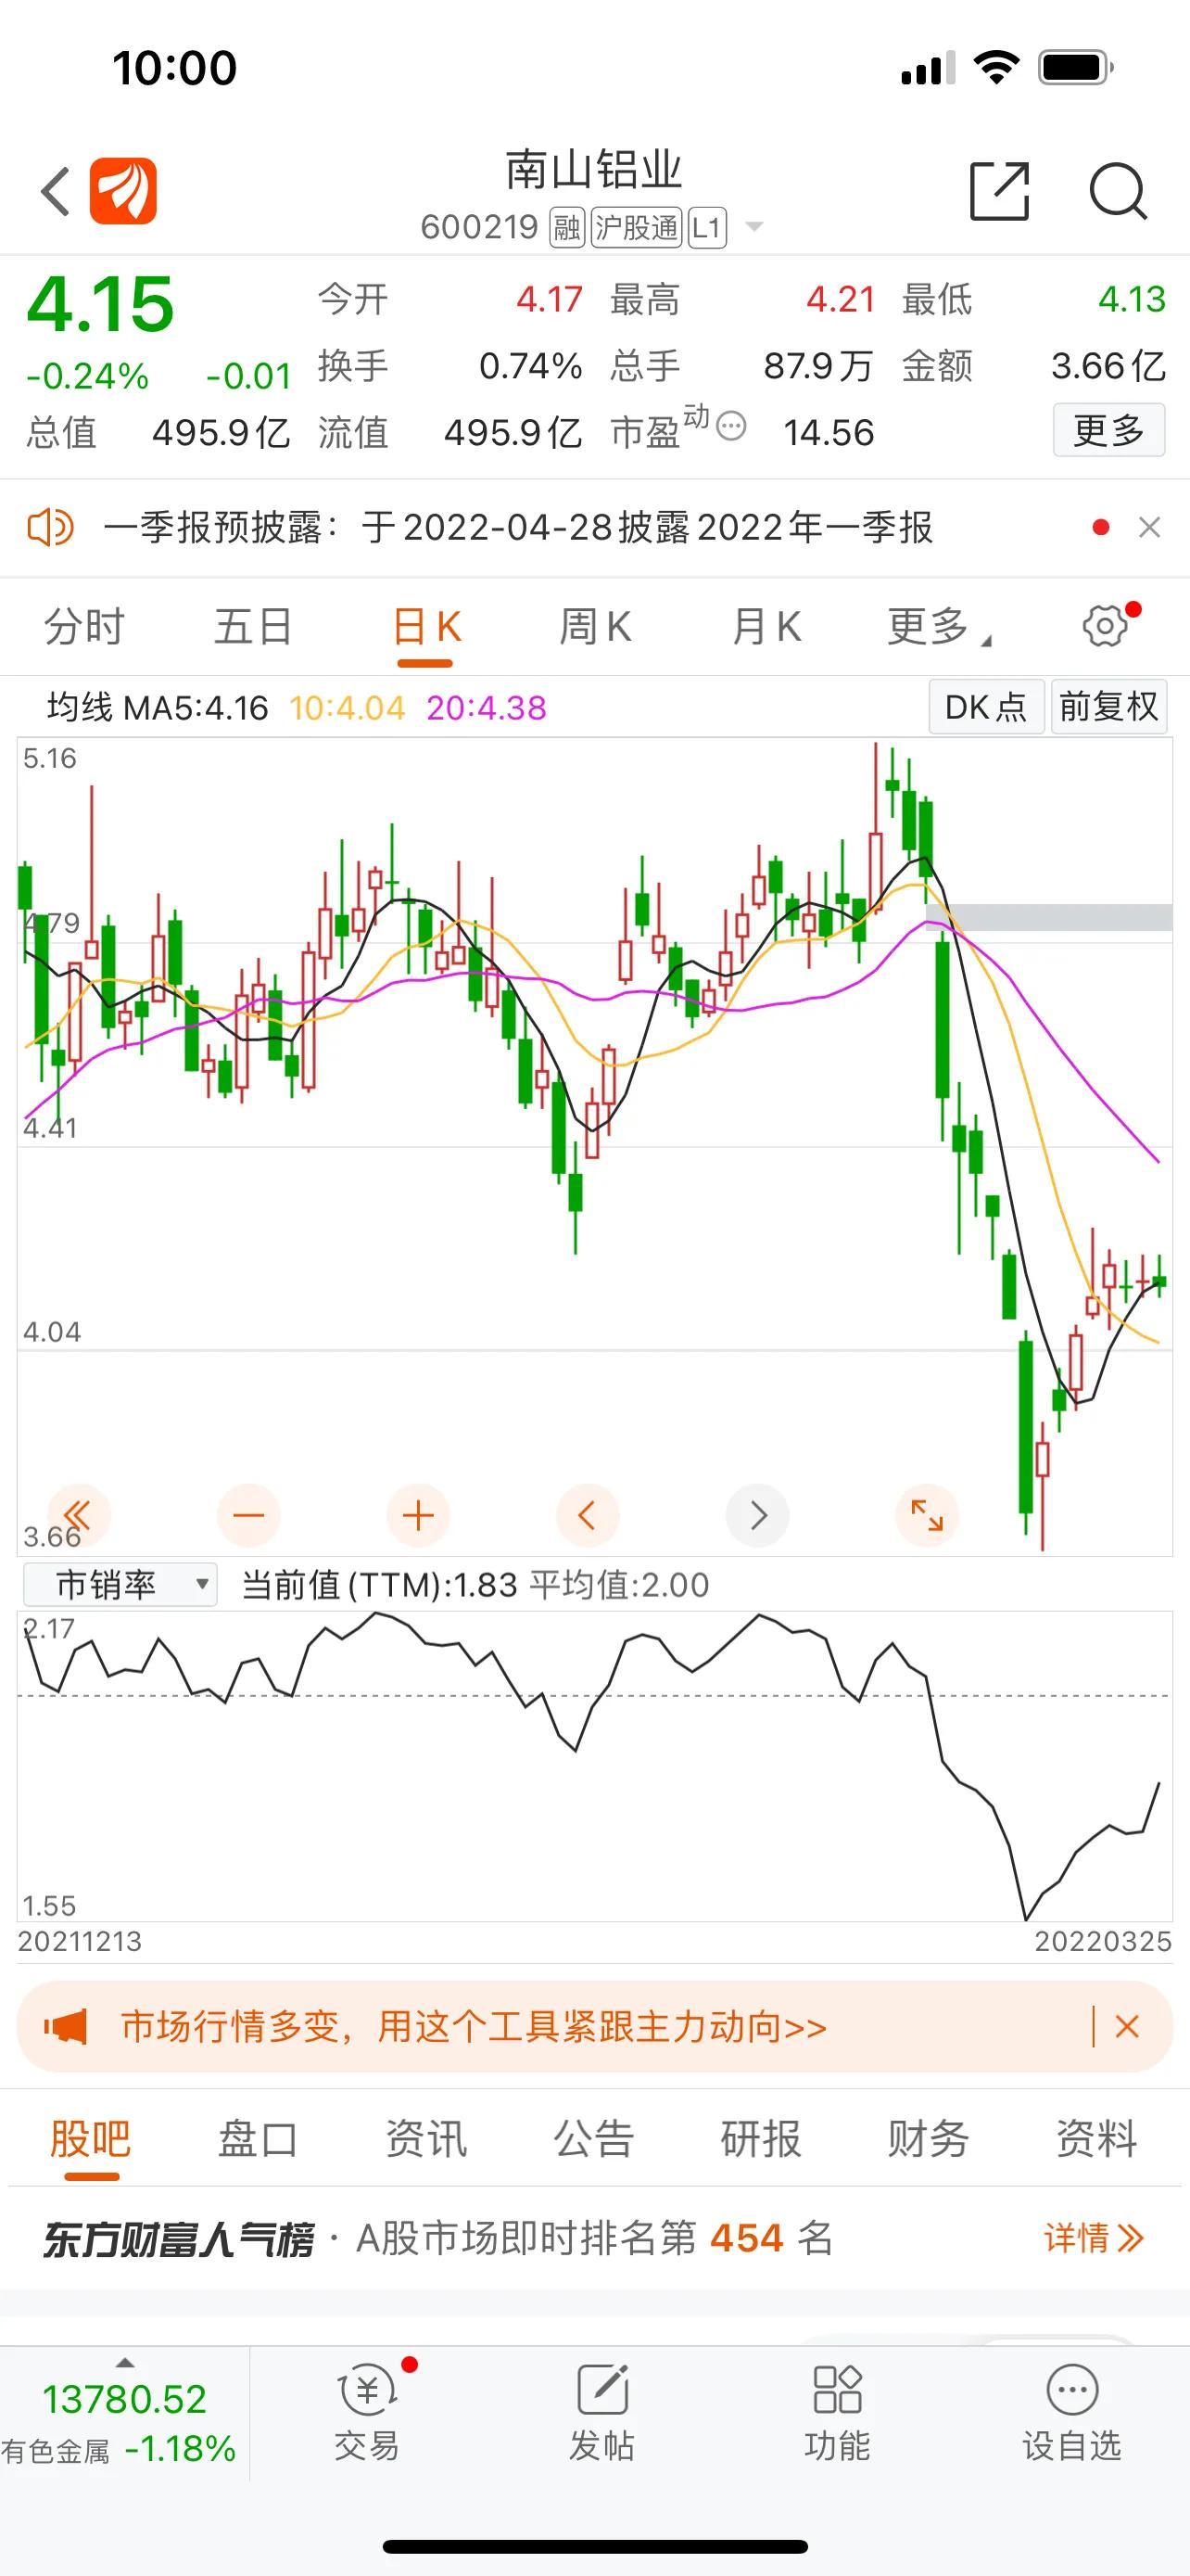This screenshot has width=1190, height=2576.
Task: Jump to earliest data double-arrow icon
Action: (x=78, y=1516)
